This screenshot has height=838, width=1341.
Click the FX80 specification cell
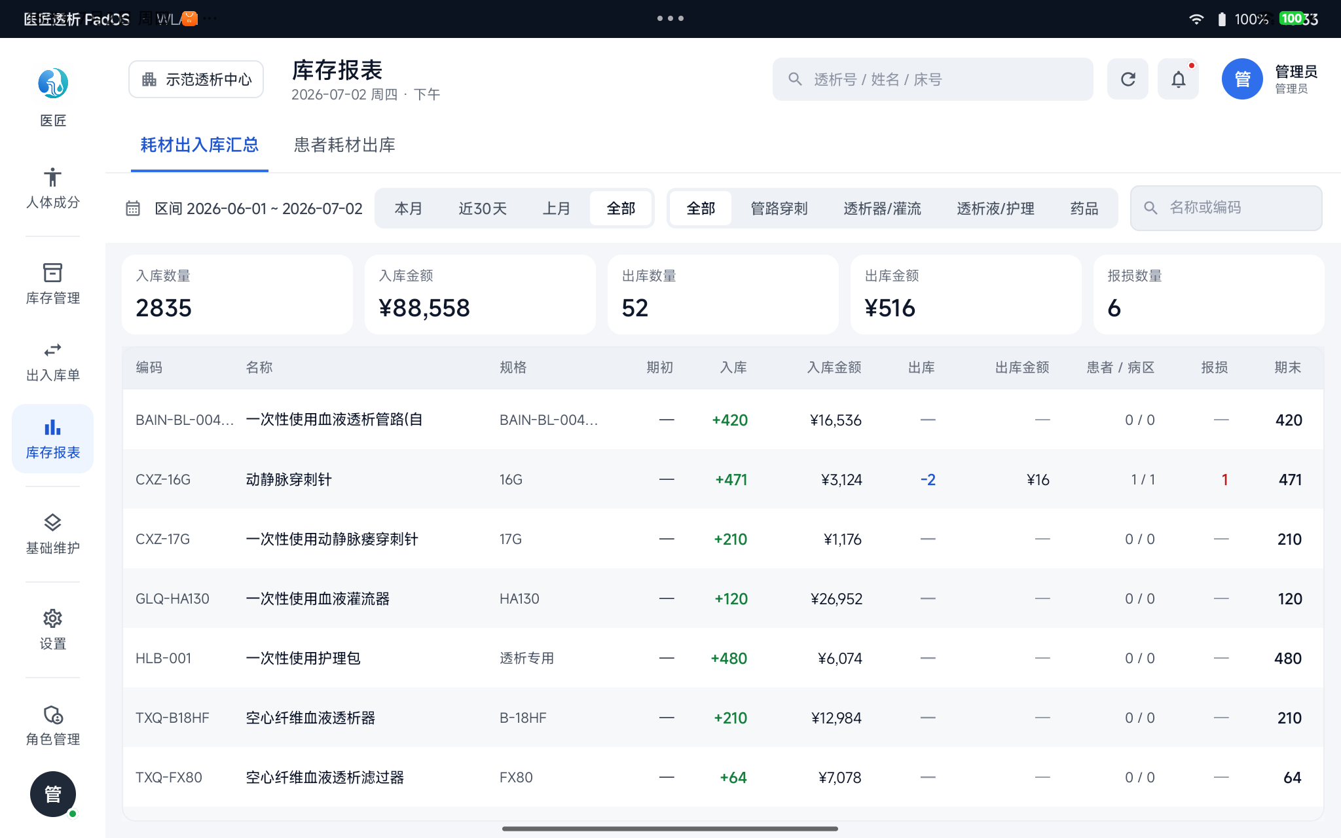516,777
